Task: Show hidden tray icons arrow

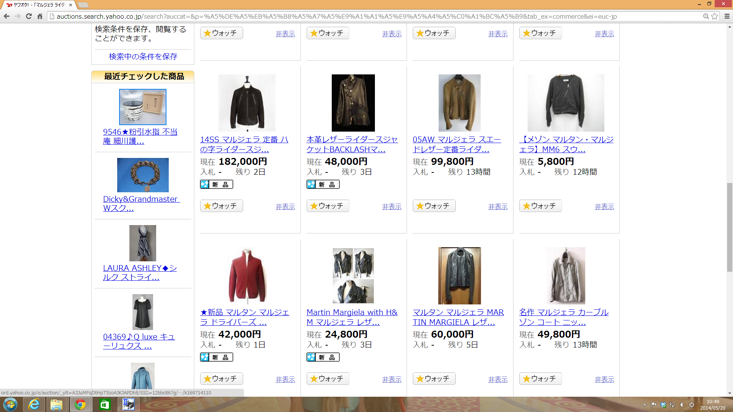Action: [x=644, y=405]
